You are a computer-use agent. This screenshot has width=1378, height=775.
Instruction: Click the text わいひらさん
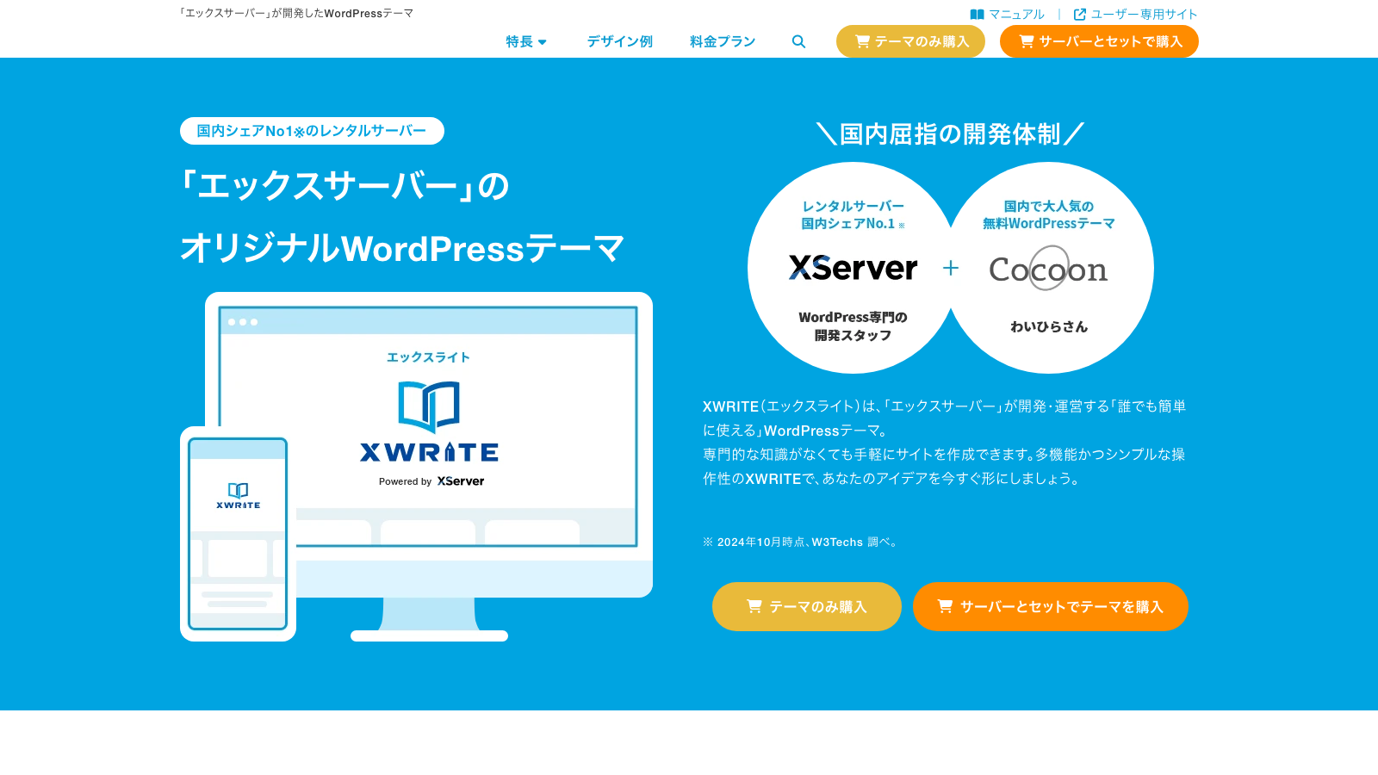point(1049,326)
